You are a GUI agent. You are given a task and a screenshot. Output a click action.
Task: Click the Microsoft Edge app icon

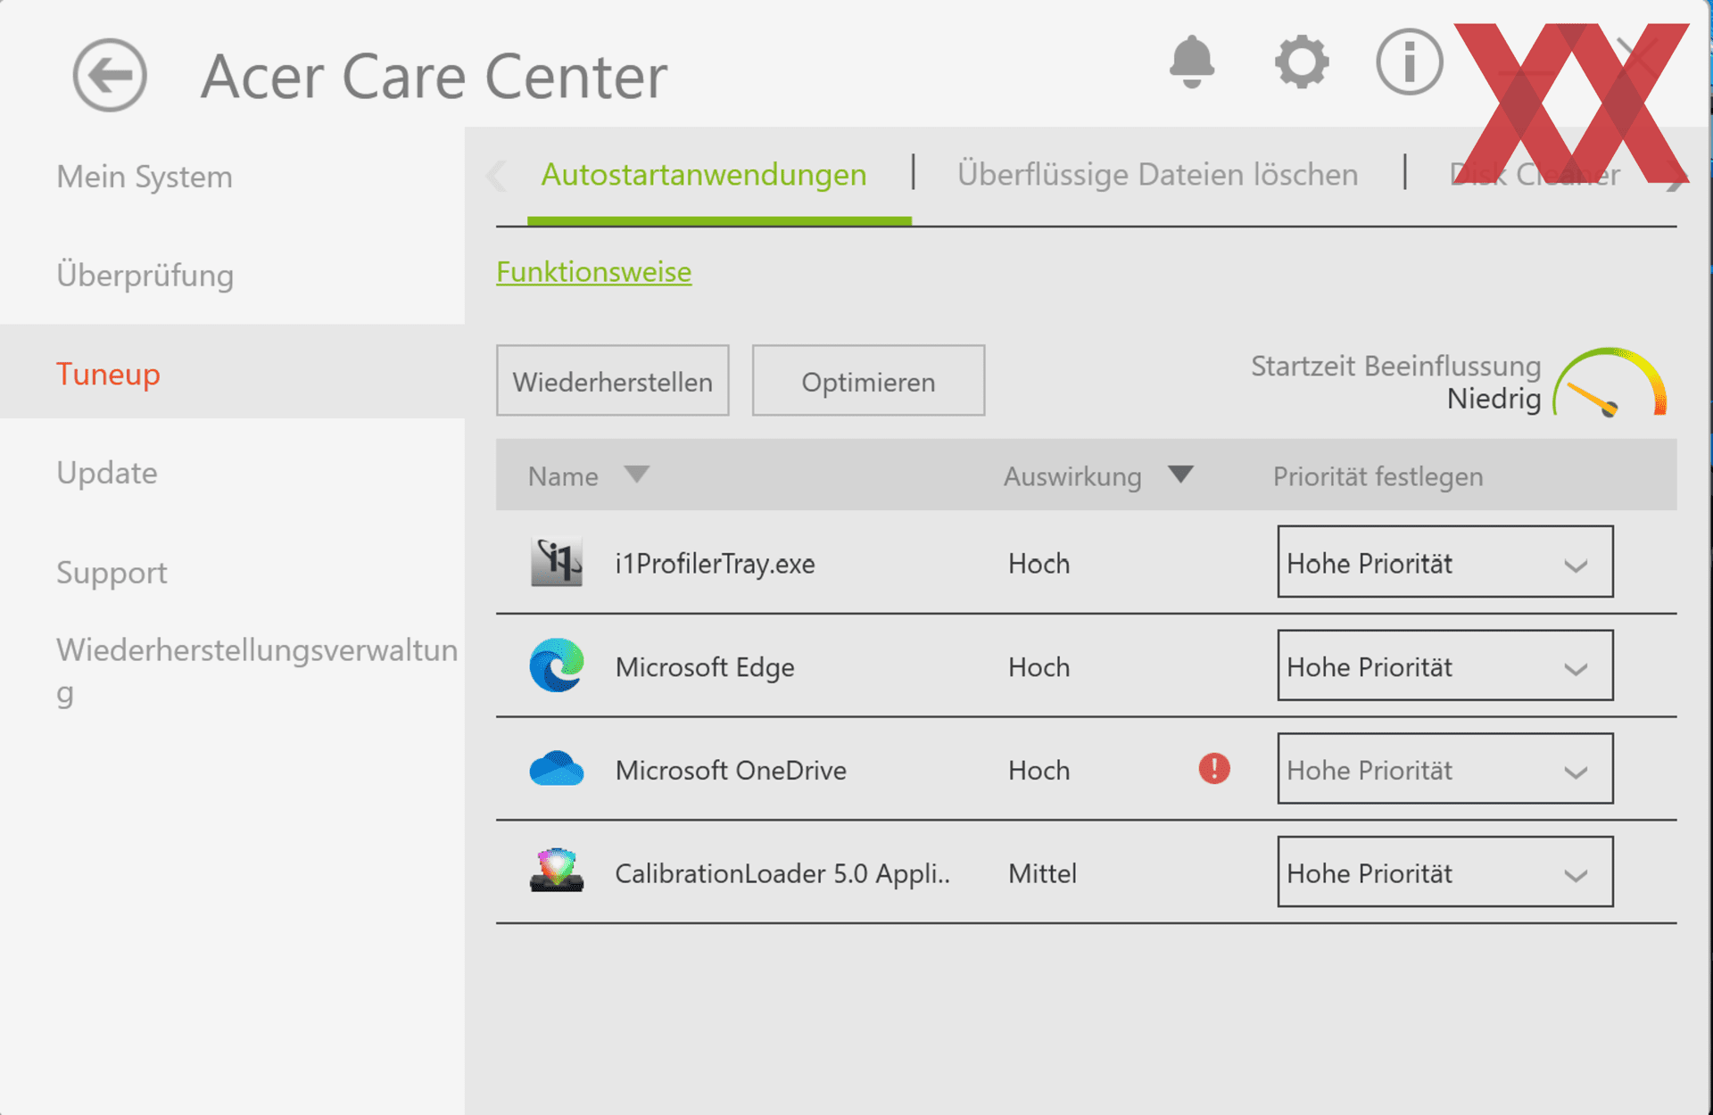click(557, 665)
